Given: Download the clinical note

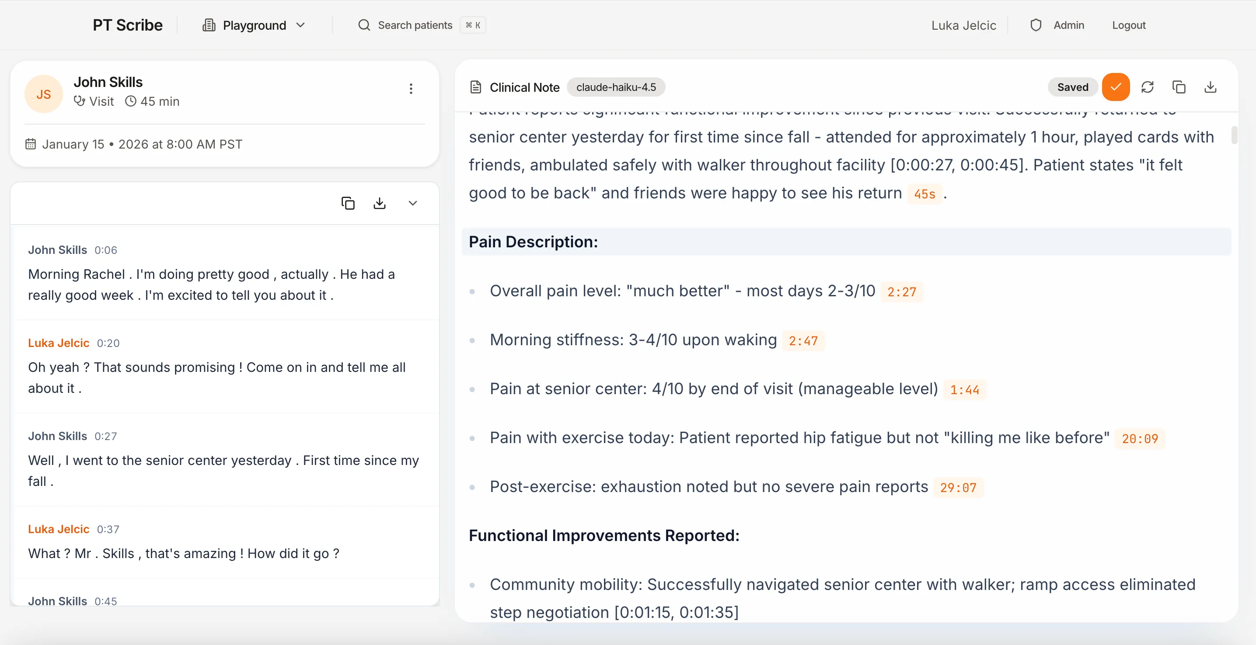Looking at the screenshot, I should point(1211,87).
